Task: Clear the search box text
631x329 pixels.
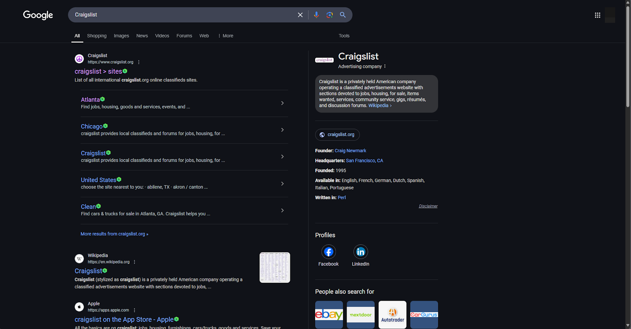Action: click(300, 15)
